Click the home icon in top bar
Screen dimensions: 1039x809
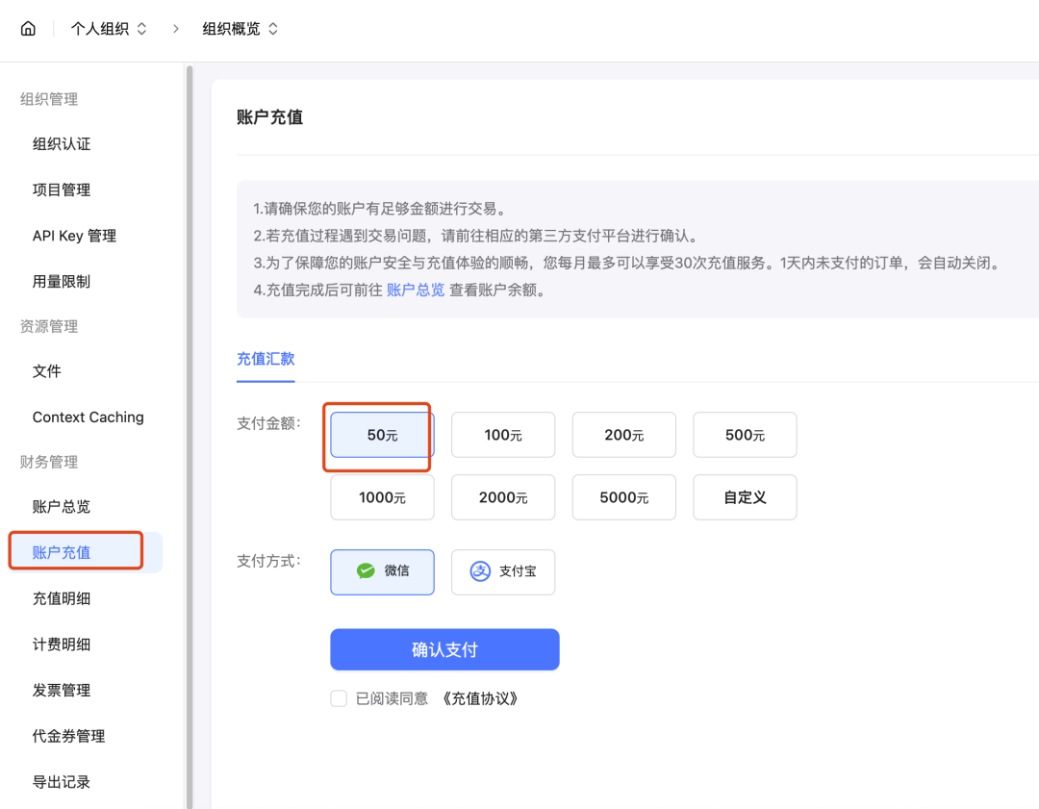click(x=28, y=28)
